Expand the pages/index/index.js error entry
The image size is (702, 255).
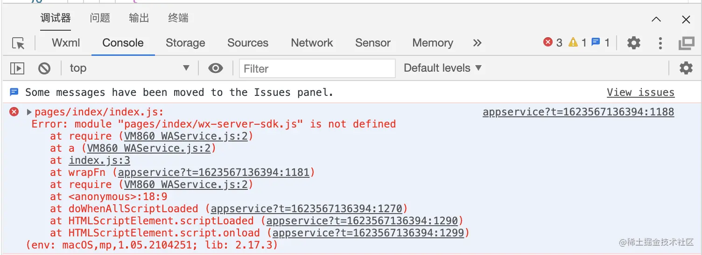[x=29, y=112]
